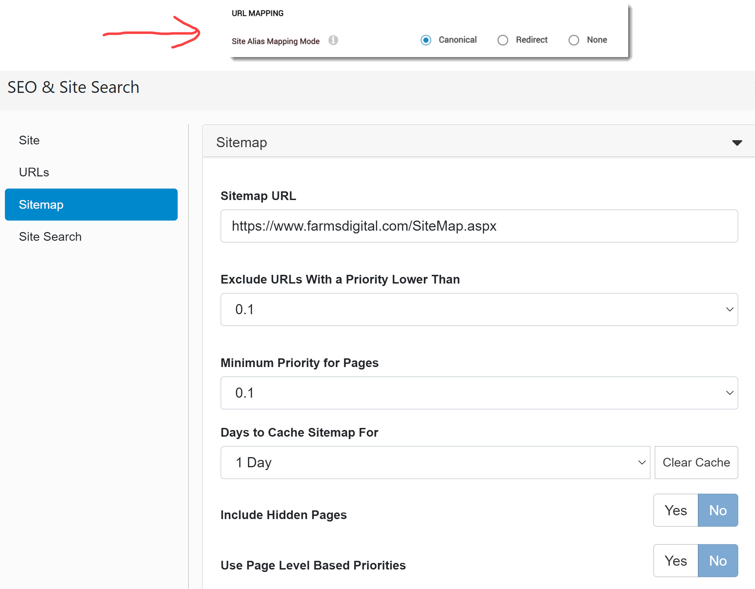The height and width of the screenshot is (589, 755).
Task: Click the Sitemap panel header title
Action: [x=241, y=142]
